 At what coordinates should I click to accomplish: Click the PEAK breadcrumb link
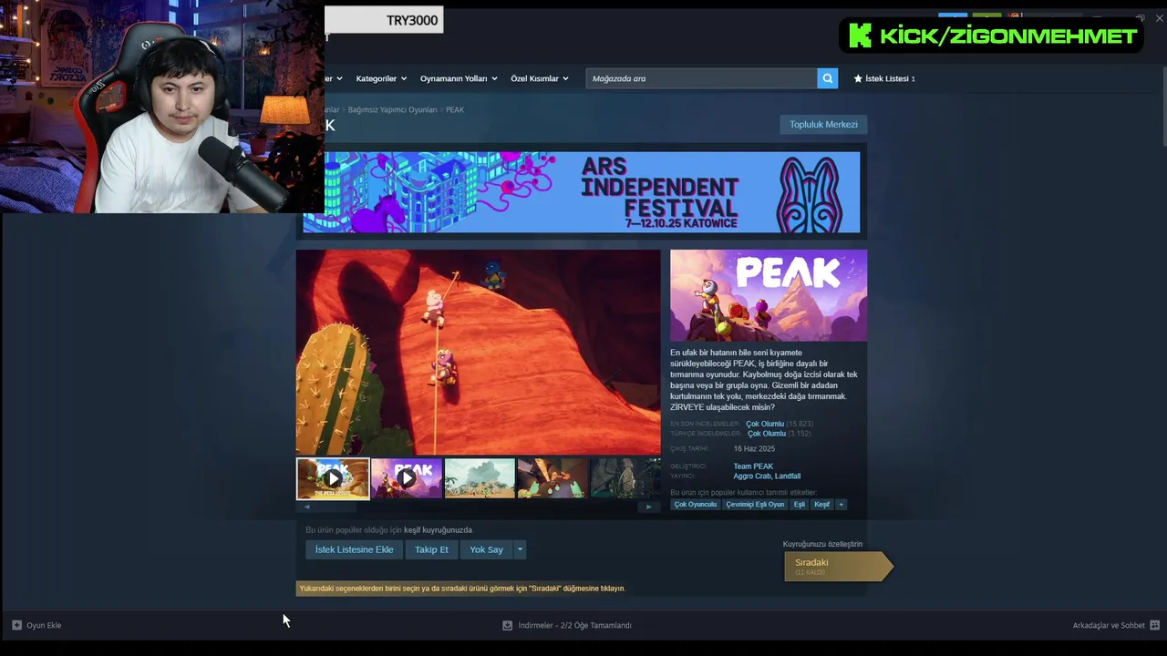tap(455, 109)
